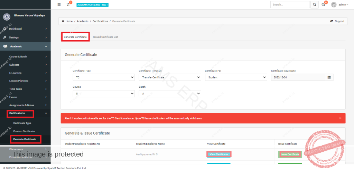Click the Bhavans Varuna Vidyalaya school logo
Screen dimensions: 354x172
tap(7, 17)
